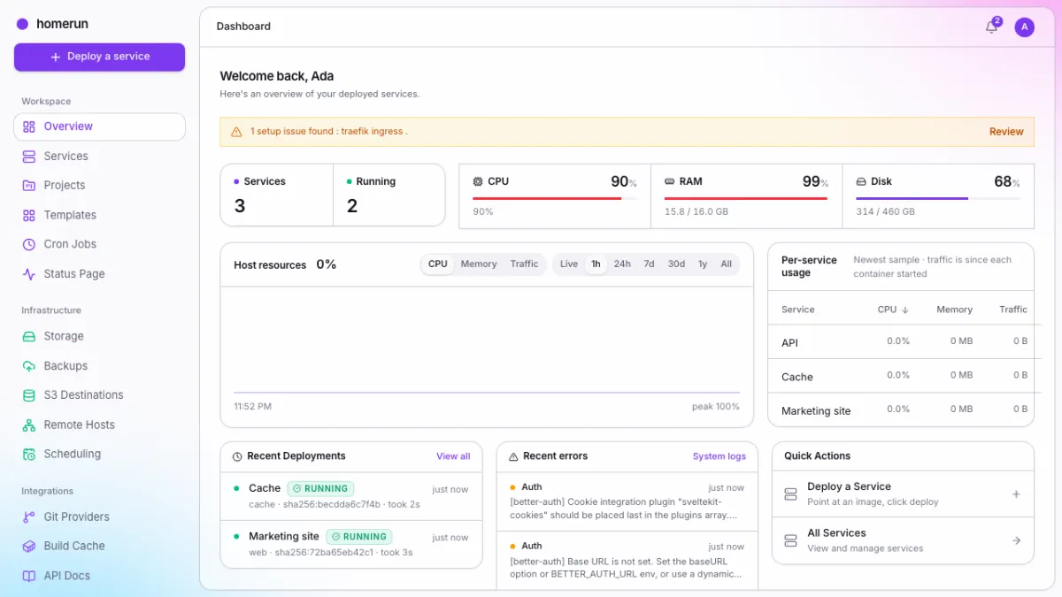The image size is (1062, 597).
Task: Open the Templates page in sidebar
Action: click(x=99, y=215)
